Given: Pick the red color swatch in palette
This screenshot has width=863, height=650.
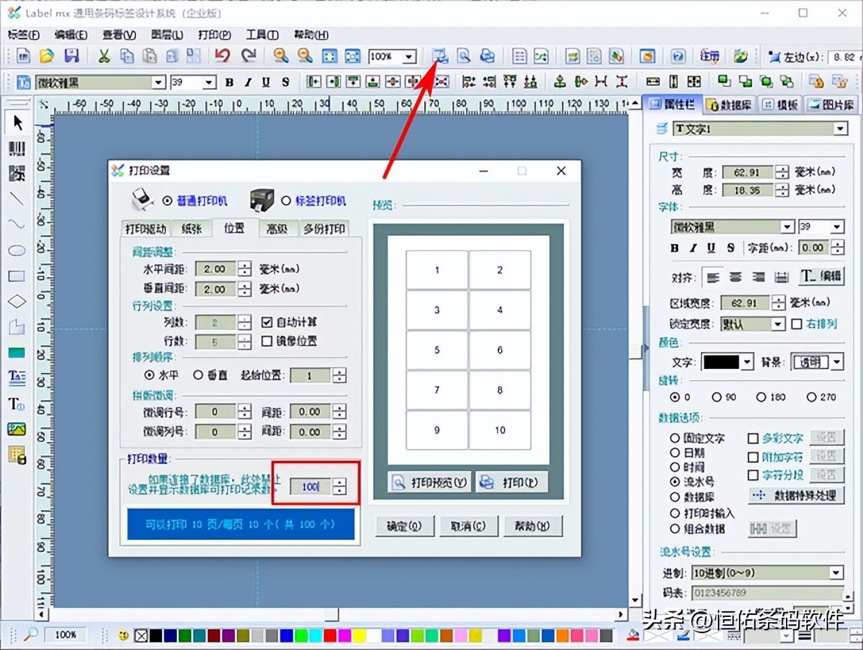Looking at the screenshot, I should tap(330, 635).
